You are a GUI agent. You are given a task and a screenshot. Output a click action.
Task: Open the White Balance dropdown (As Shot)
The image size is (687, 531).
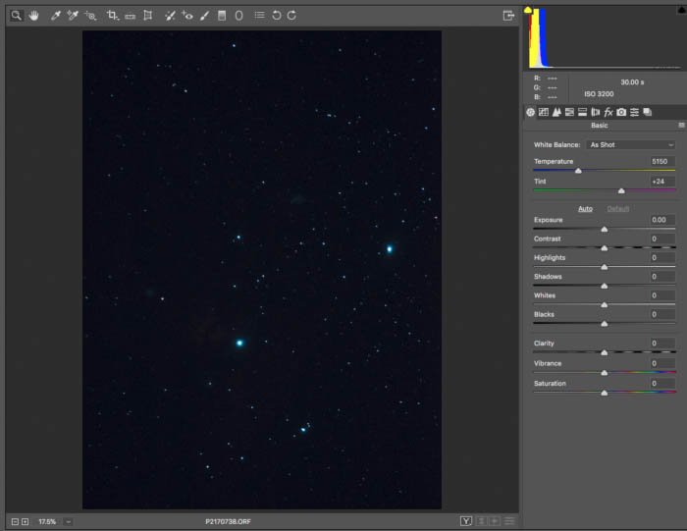click(x=631, y=144)
